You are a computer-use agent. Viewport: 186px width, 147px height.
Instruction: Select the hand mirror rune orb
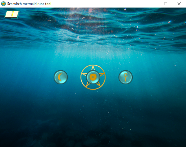(x=126, y=77)
